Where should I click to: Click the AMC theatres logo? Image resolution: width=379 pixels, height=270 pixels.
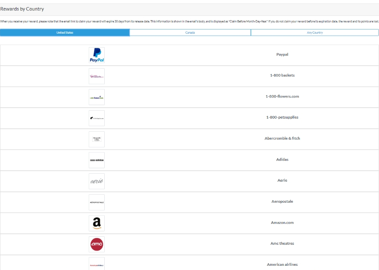pyautogui.click(x=97, y=244)
